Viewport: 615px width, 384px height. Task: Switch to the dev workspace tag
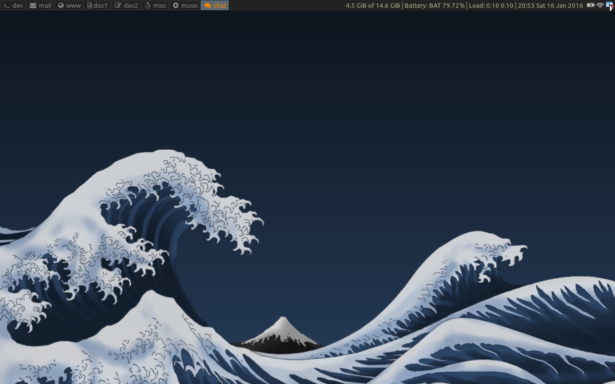coord(13,5)
